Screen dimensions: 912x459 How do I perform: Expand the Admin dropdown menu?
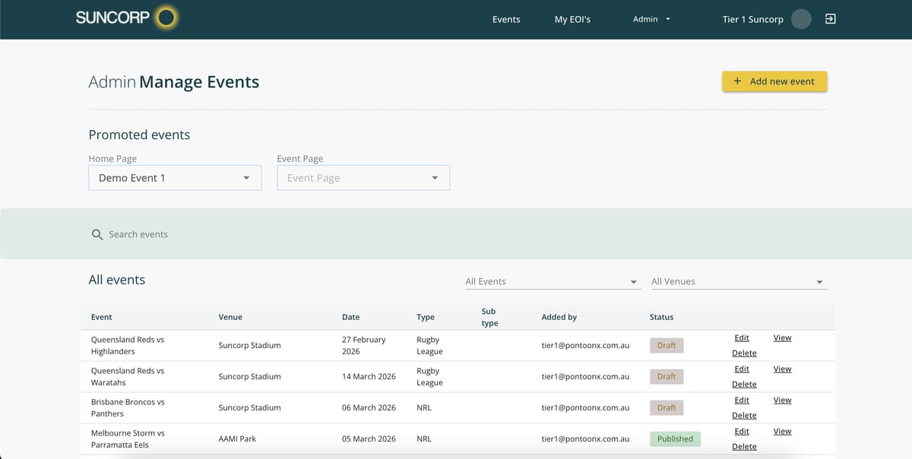tap(652, 19)
